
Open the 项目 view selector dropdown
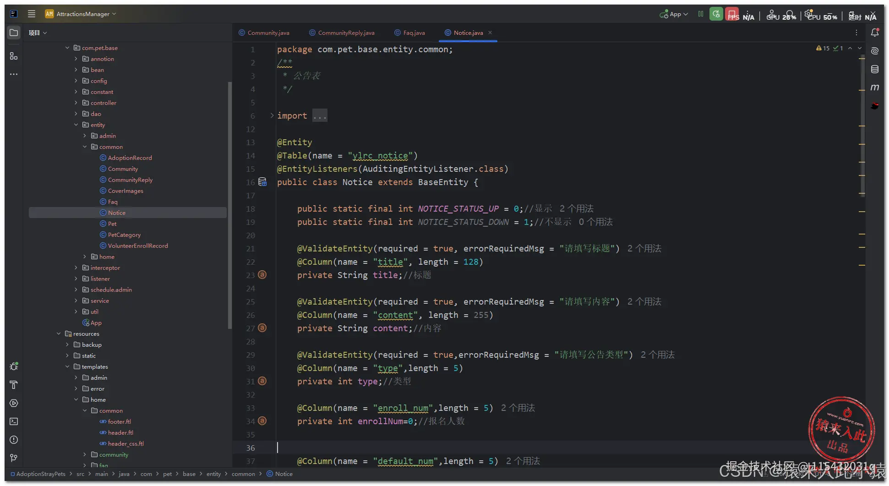[x=38, y=33]
